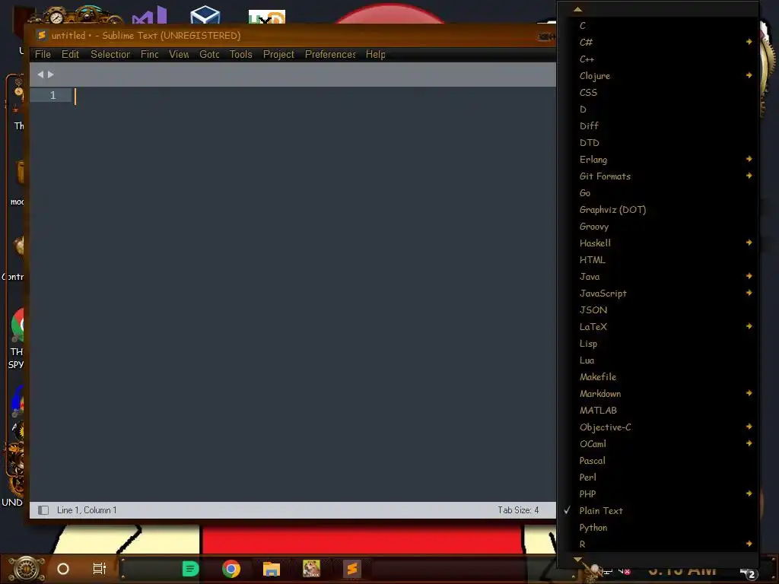Click Line 1, Column 1 status text

[87, 510]
